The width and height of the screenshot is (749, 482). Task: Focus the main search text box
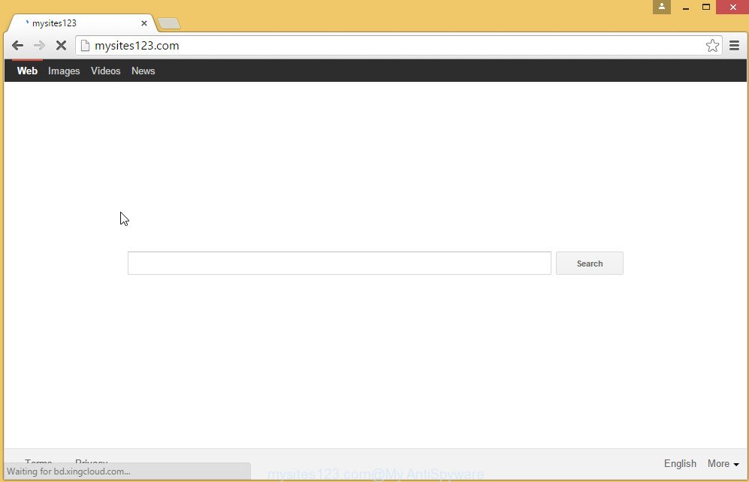(x=339, y=264)
